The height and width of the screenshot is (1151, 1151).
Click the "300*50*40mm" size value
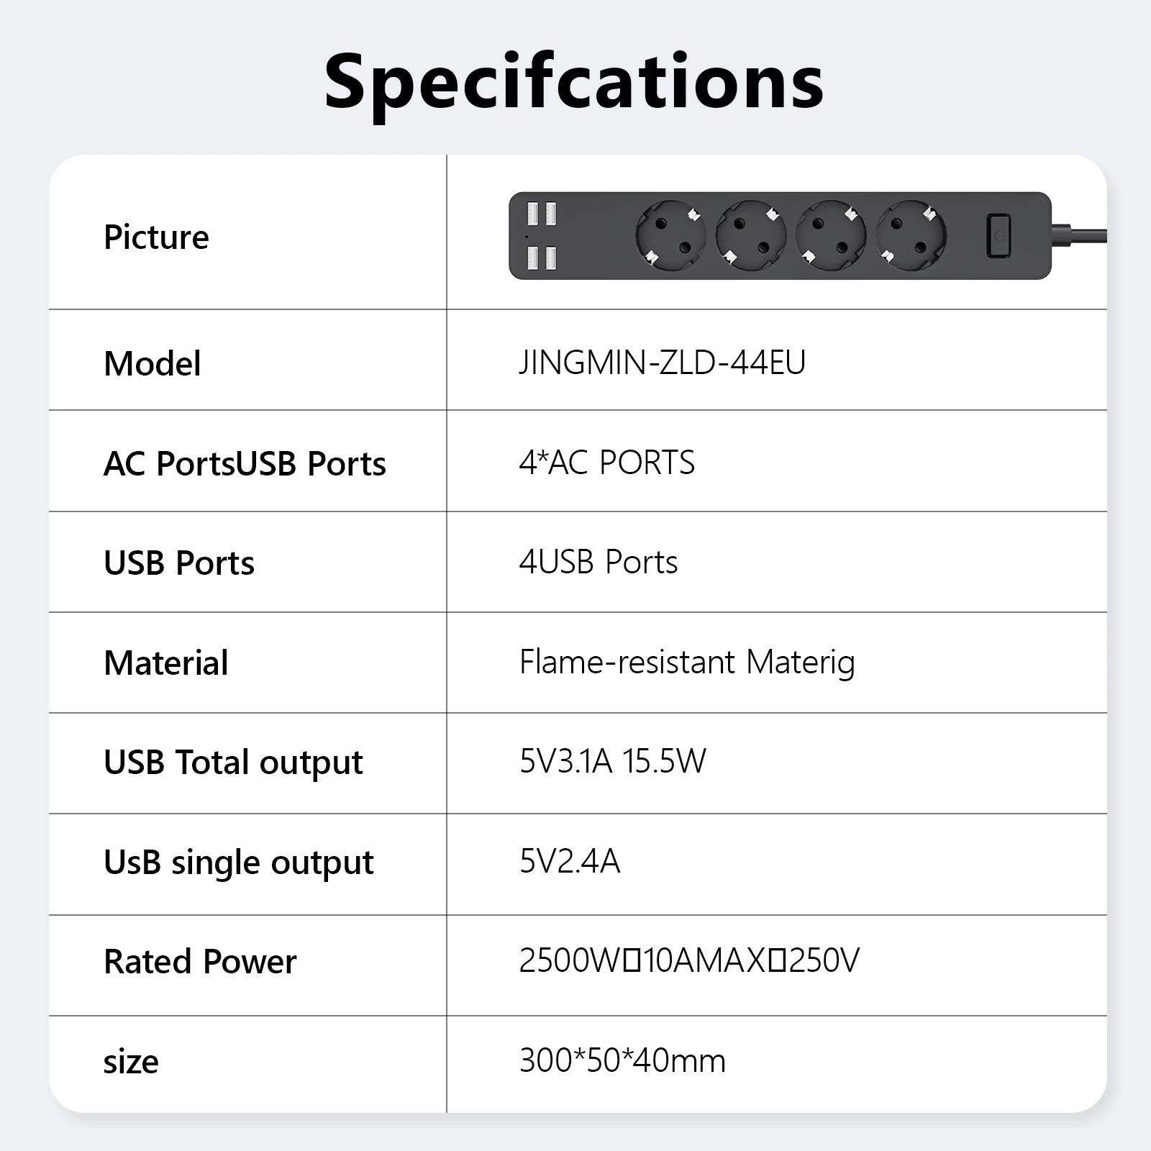click(x=622, y=1060)
